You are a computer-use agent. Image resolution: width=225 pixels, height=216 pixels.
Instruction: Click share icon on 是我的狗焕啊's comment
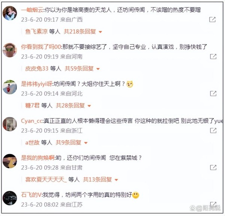pyautogui.click(x=213, y=167)
